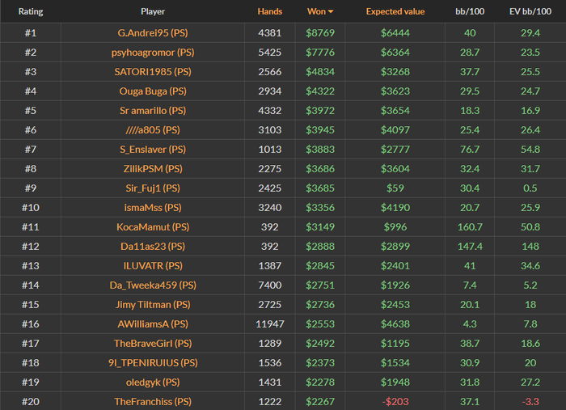Open KocaMamut (PS) player profile
Viewport: 566px width, 410px height.
point(153,227)
